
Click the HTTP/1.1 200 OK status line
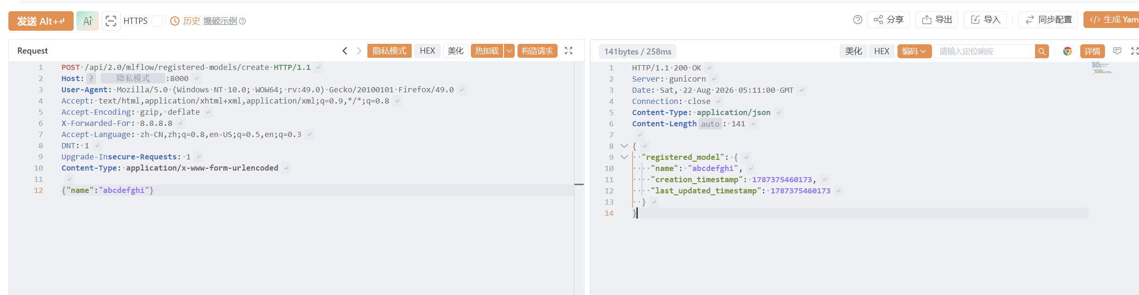point(666,68)
